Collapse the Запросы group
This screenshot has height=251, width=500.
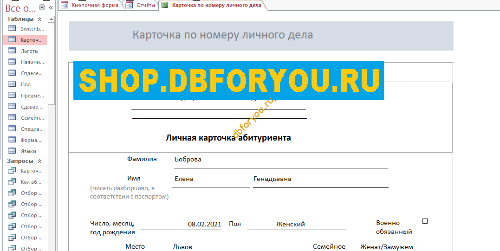coord(40,161)
